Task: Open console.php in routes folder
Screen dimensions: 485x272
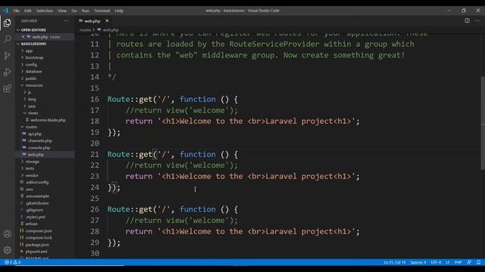Action: click(x=39, y=148)
